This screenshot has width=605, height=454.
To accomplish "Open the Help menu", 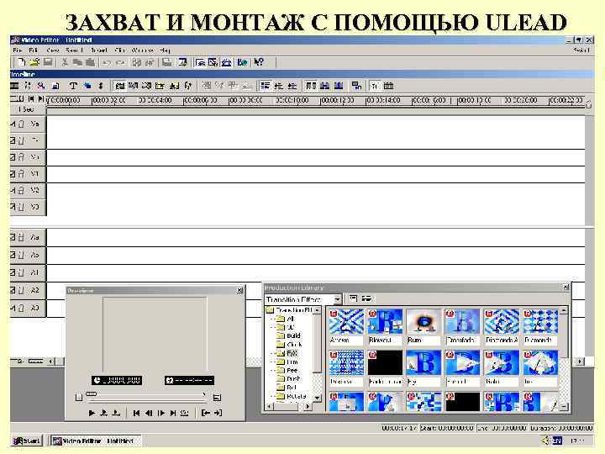I will (165, 50).
